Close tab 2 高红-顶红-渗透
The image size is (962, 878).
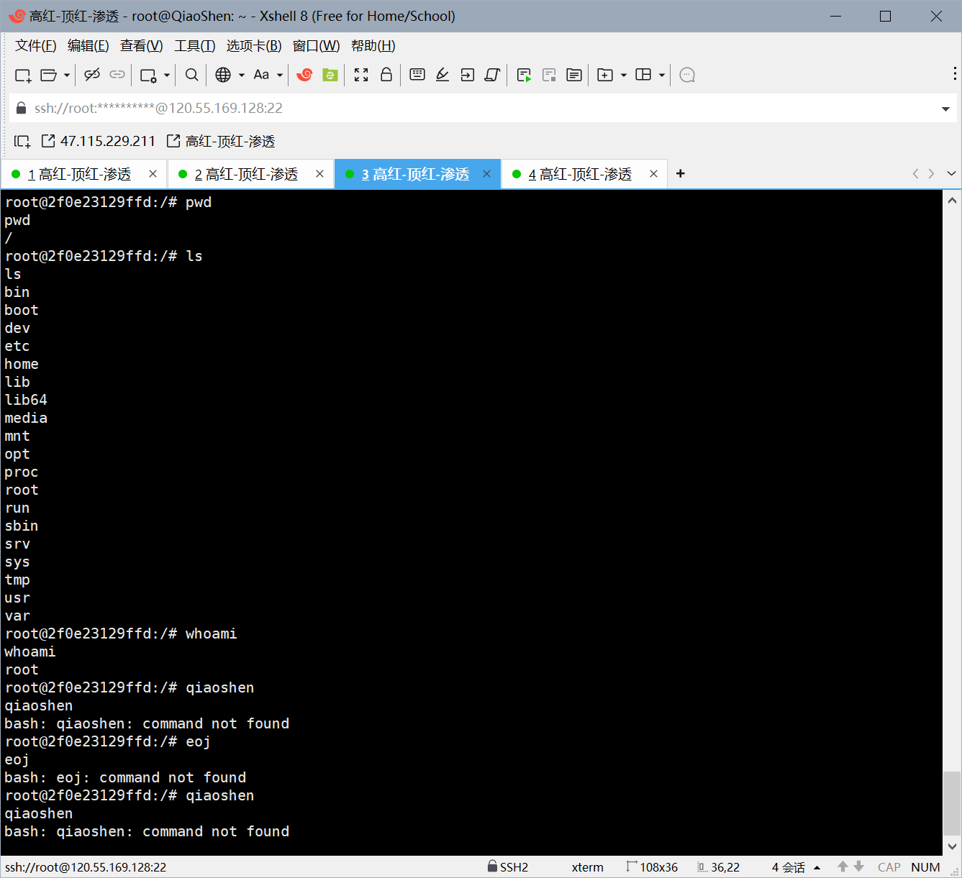coord(319,174)
